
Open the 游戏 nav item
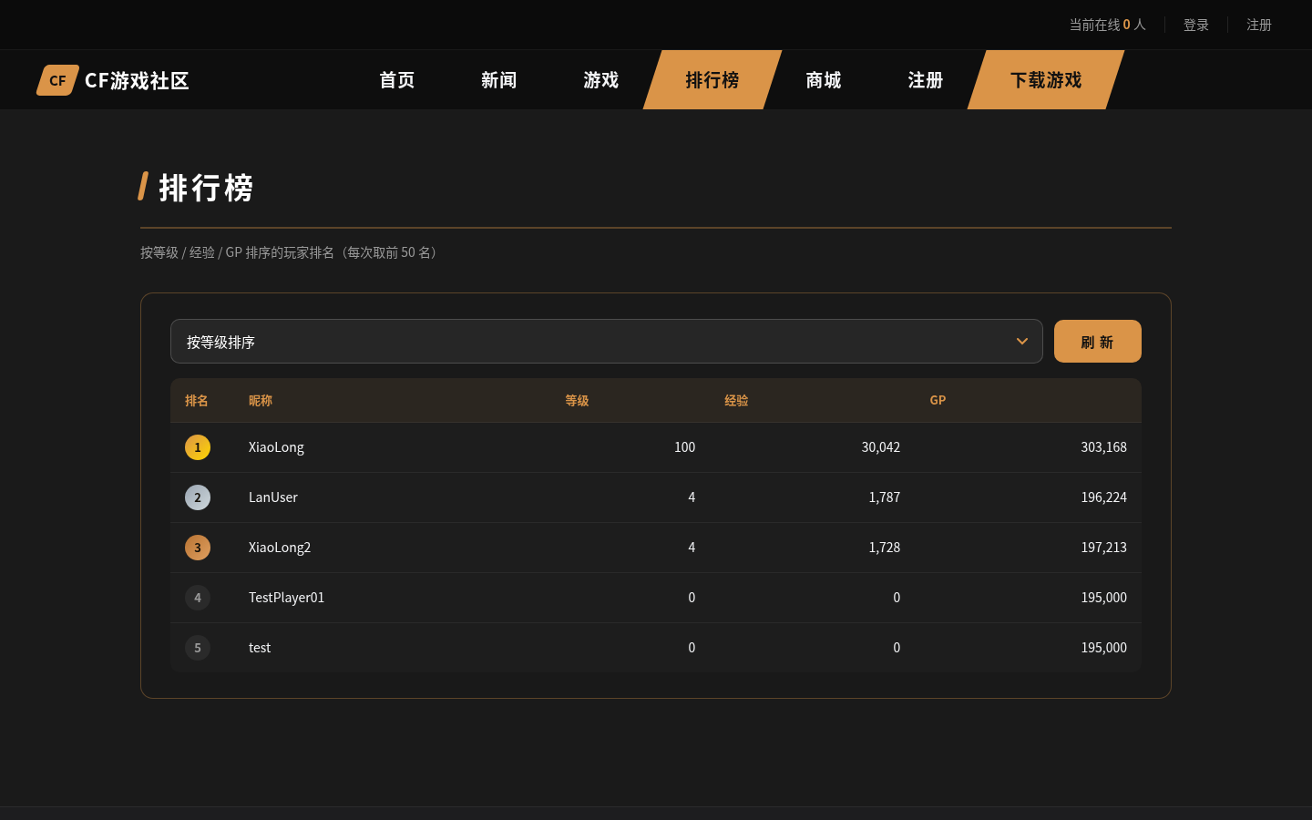[x=601, y=80]
